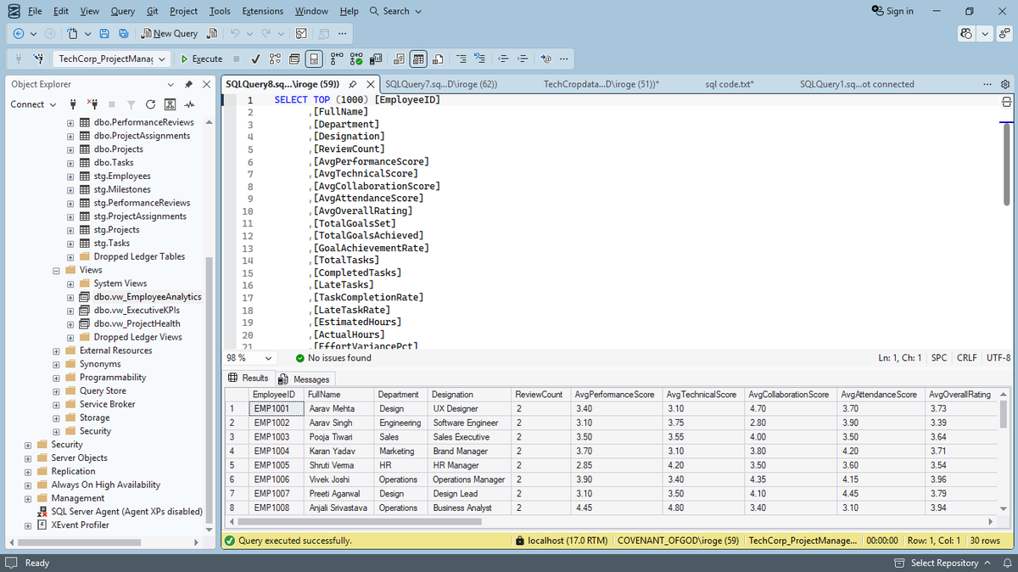The image size is (1018, 572).
Task: Click the split editor icon above scrollbar
Action: coord(1006,101)
